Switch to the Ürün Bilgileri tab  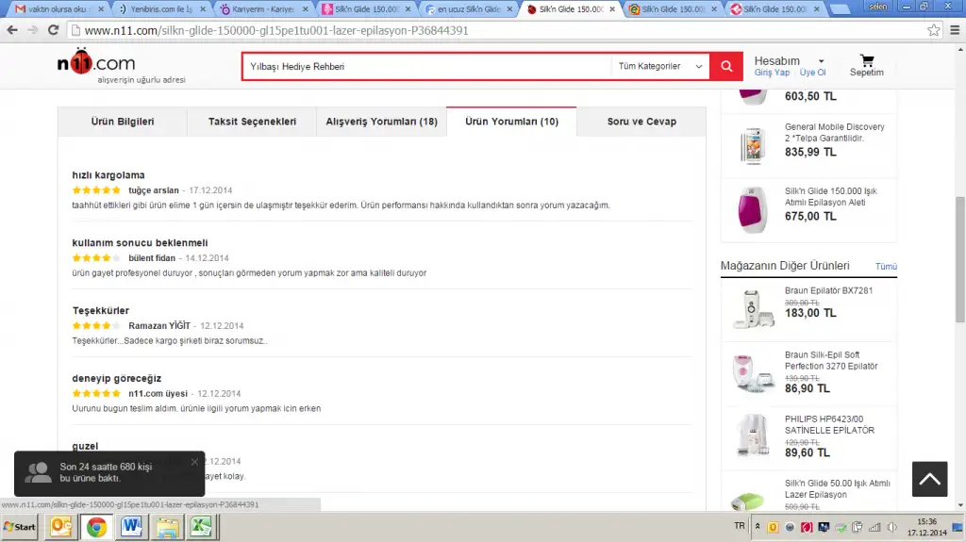pos(123,122)
